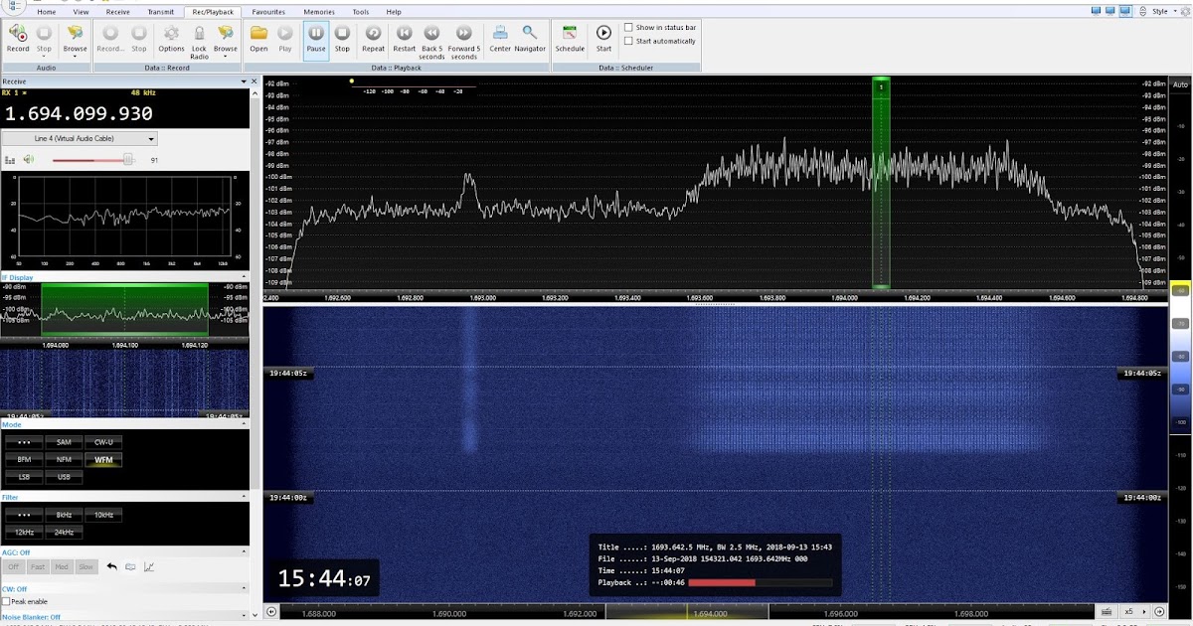Click the speaker volume icon
This screenshot has height=626, width=1193.
point(28,158)
